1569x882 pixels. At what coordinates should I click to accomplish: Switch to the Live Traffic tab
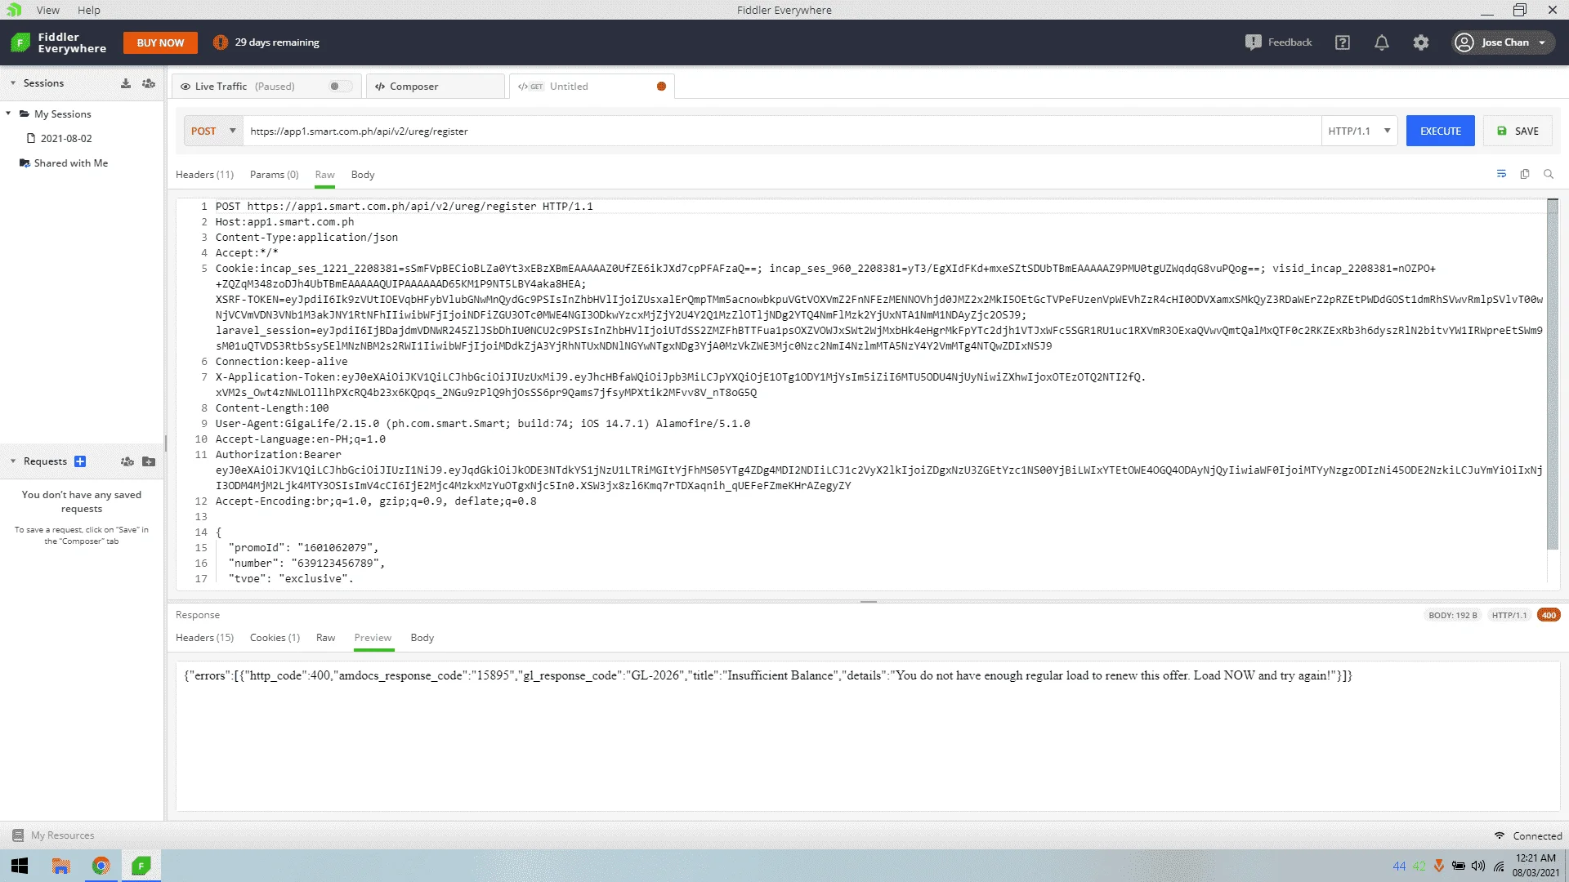(x=265, y=87)
